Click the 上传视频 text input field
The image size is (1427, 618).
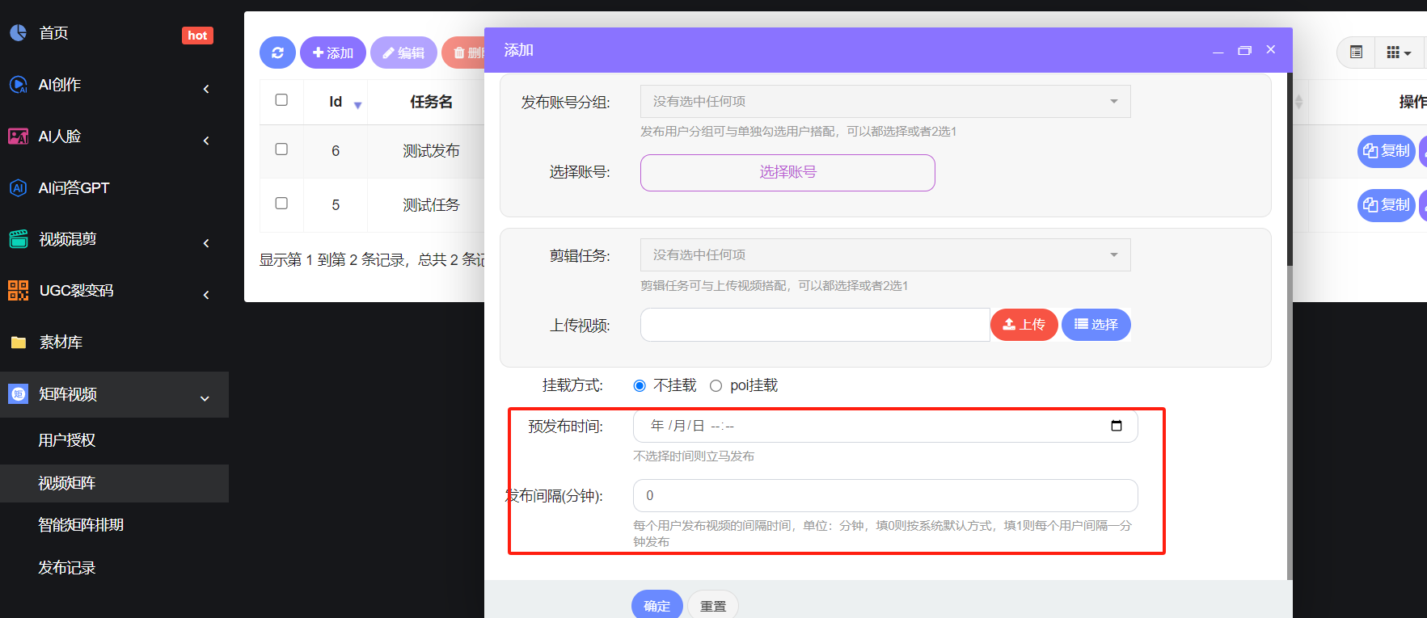coord(815,325)
